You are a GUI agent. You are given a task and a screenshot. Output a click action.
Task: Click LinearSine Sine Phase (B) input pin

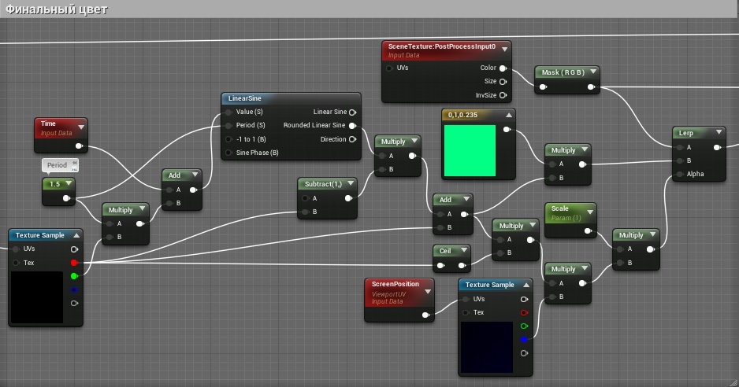pos(228,153)
